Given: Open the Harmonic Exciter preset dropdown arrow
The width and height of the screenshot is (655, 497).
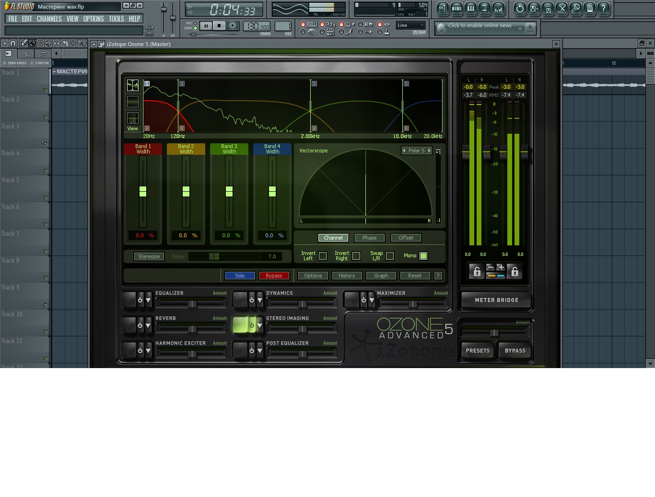Looking at the screenshot, I should pos(148,350).
